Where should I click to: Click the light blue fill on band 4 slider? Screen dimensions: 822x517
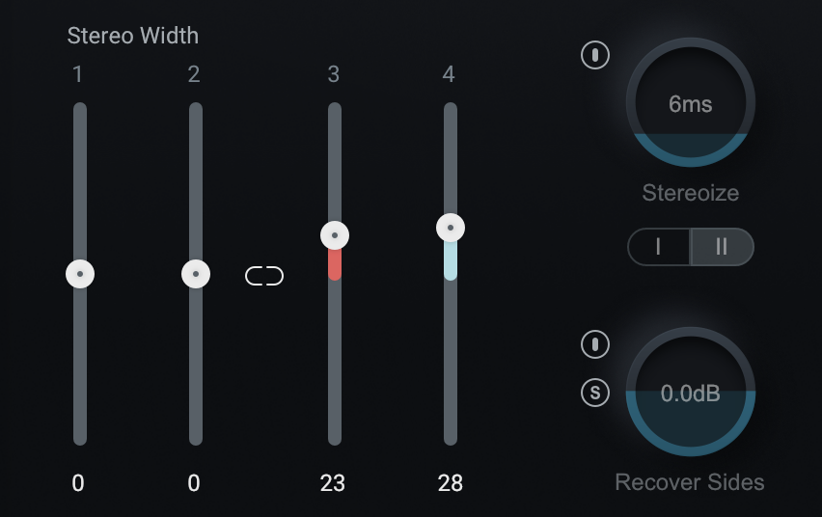pyautogui.click(x=451, y=259)
